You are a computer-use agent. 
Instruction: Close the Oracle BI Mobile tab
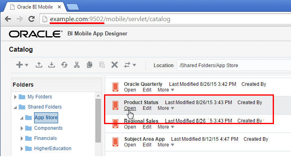coord(59,7)
